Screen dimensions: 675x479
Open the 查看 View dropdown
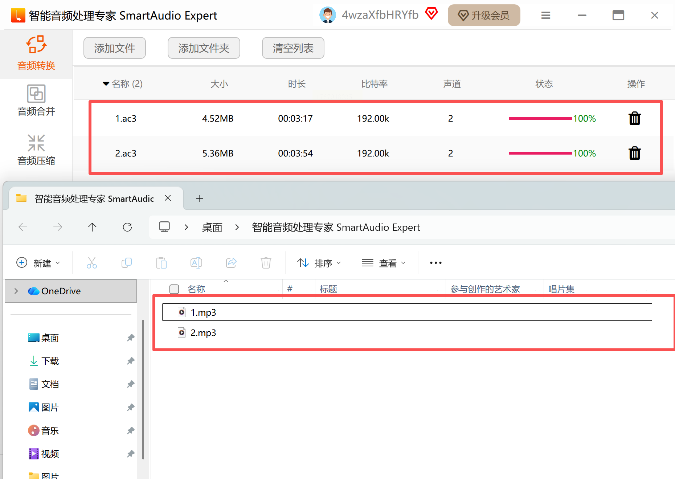pyautogui.click(x=384, y=263)
